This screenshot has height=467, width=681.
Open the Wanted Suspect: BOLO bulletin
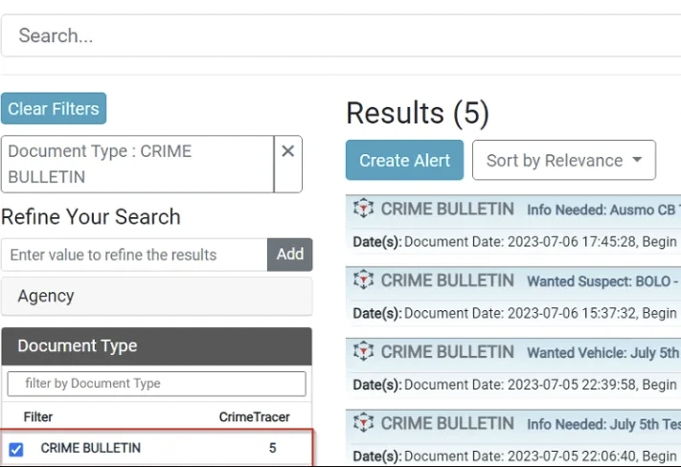pos(602,281)
